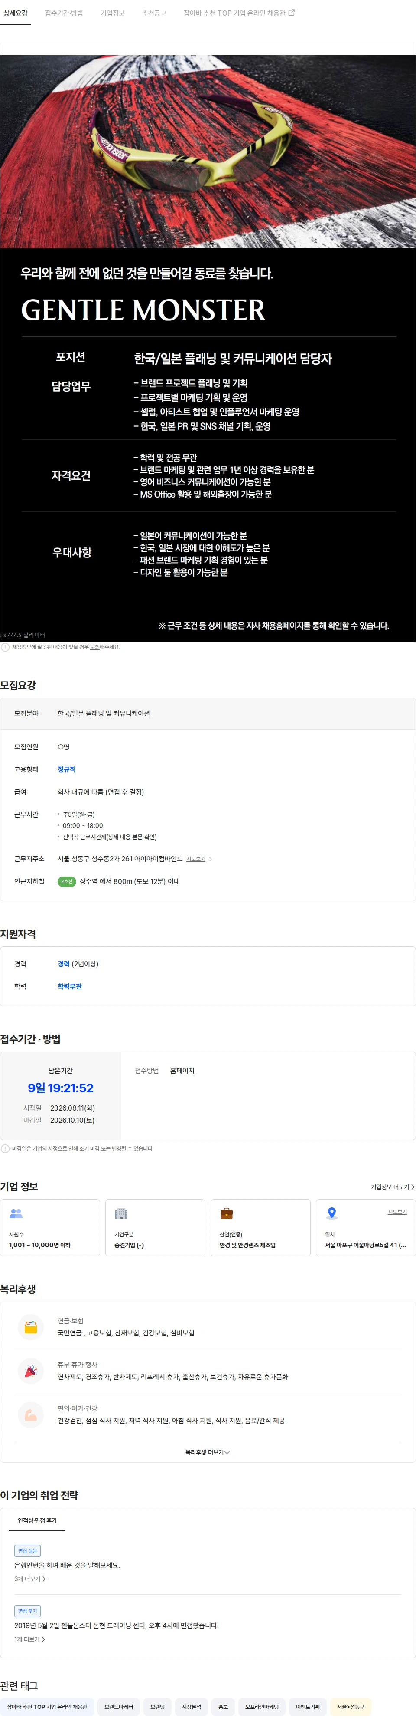Click the 오프라인마케팅 tag
Viewport: 416px width, 1721px height.
click(262, 1706)
